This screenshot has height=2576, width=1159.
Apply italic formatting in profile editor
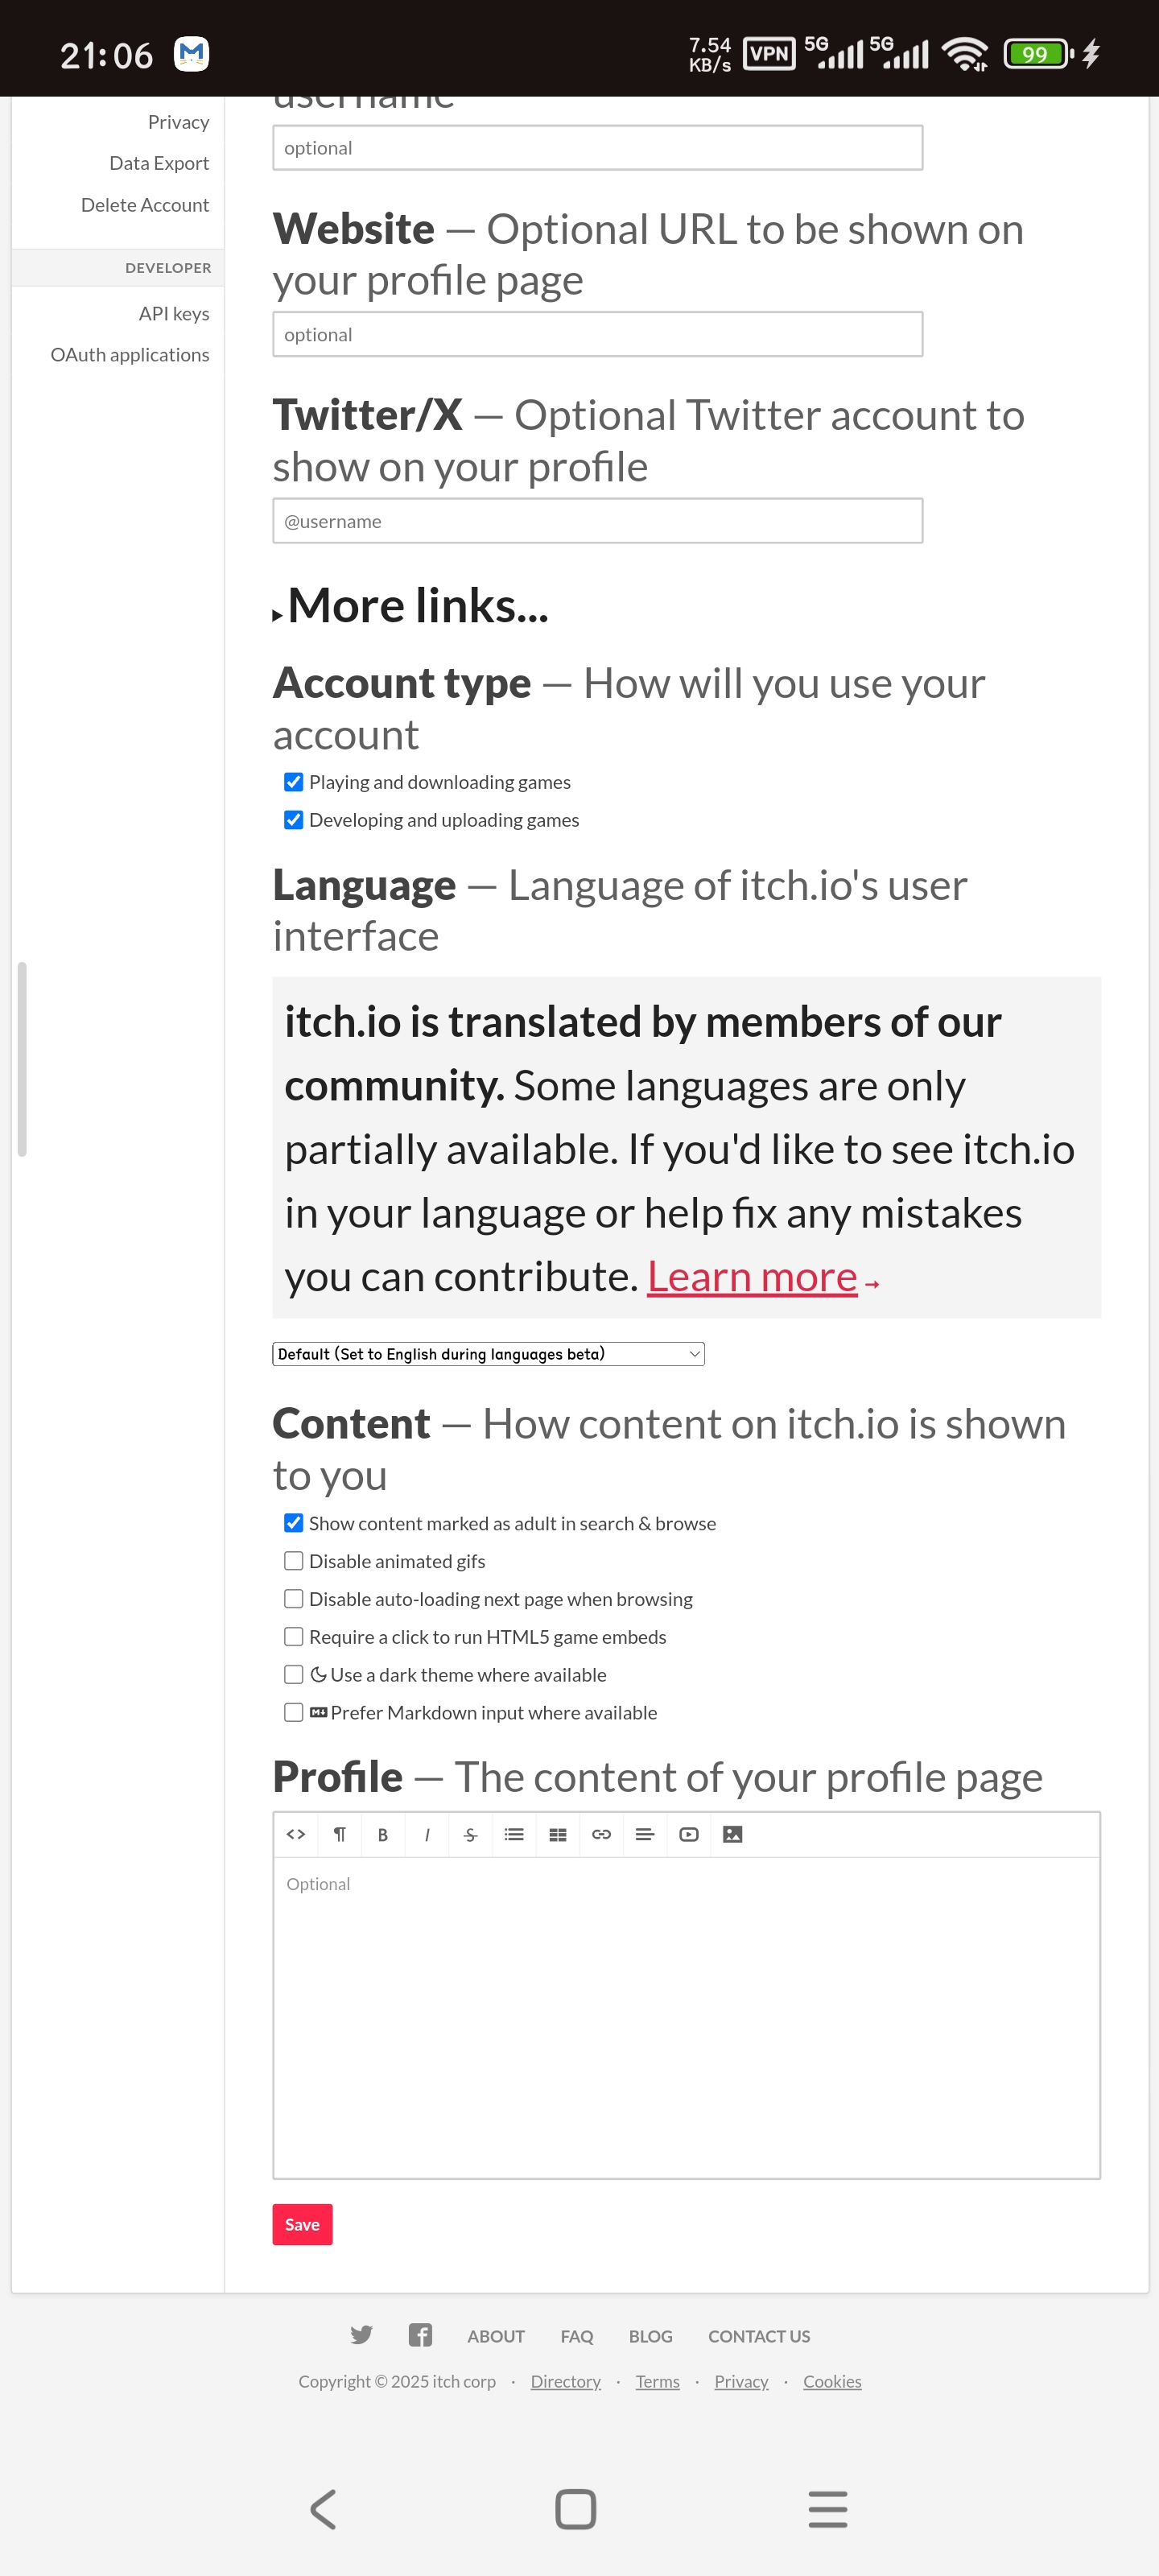click(x=427, y=1835)
